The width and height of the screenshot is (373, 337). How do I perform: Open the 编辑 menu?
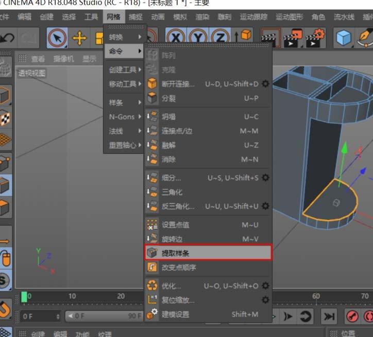click(24, 16)
